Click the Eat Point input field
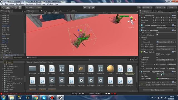The height and width of the screenshot is (100, 178). (166, 76)
